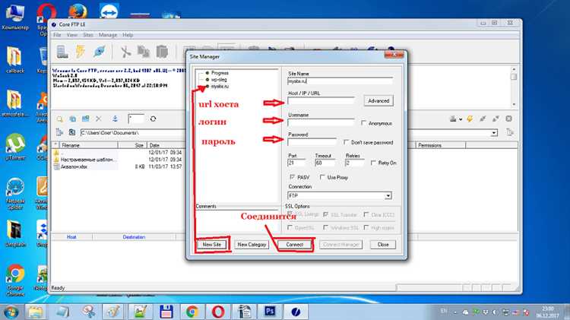Toggle the Retry On checkbox
570x320 pixels.
(373, 163)
